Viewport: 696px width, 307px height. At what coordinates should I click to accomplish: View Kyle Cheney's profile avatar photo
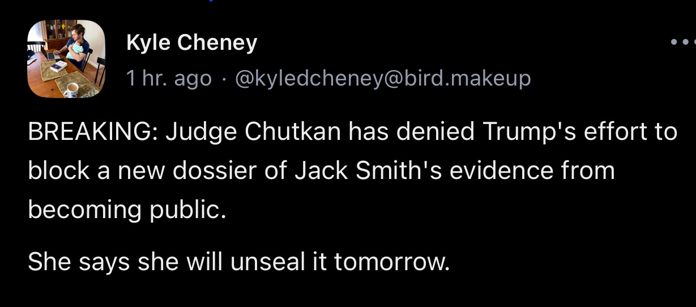[66, 59]
